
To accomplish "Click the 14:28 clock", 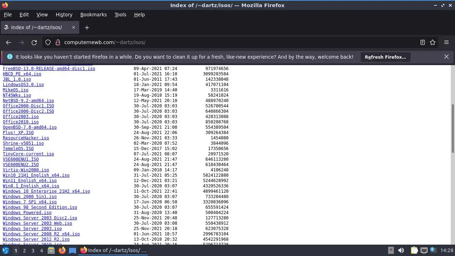I will point(447,250).
